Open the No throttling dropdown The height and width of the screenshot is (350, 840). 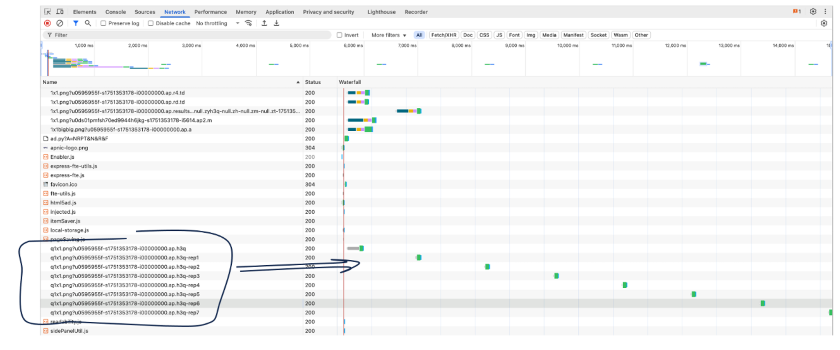click(x=217, y=23)
